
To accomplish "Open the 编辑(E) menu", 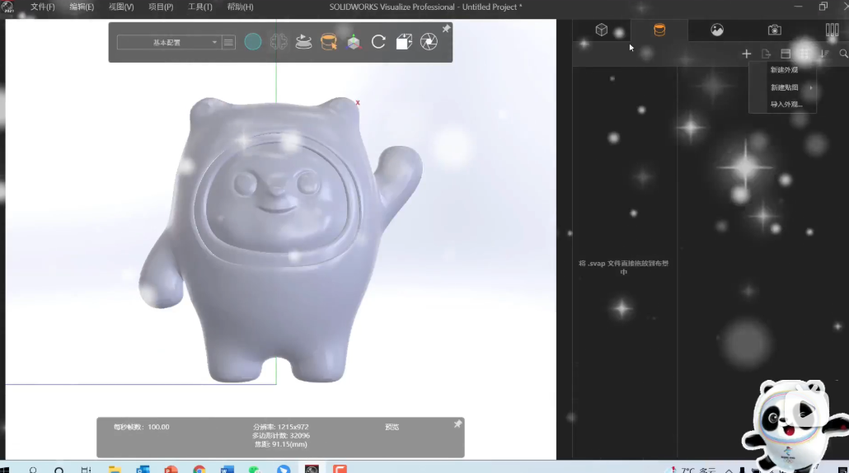I will click(x=82, y=7).
